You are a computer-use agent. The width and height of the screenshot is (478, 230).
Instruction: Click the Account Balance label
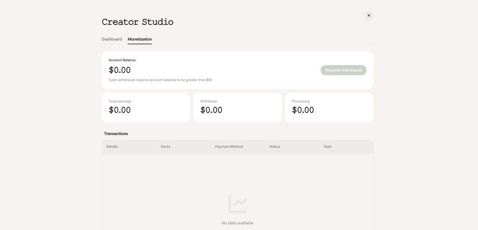[x=122, y=60]
